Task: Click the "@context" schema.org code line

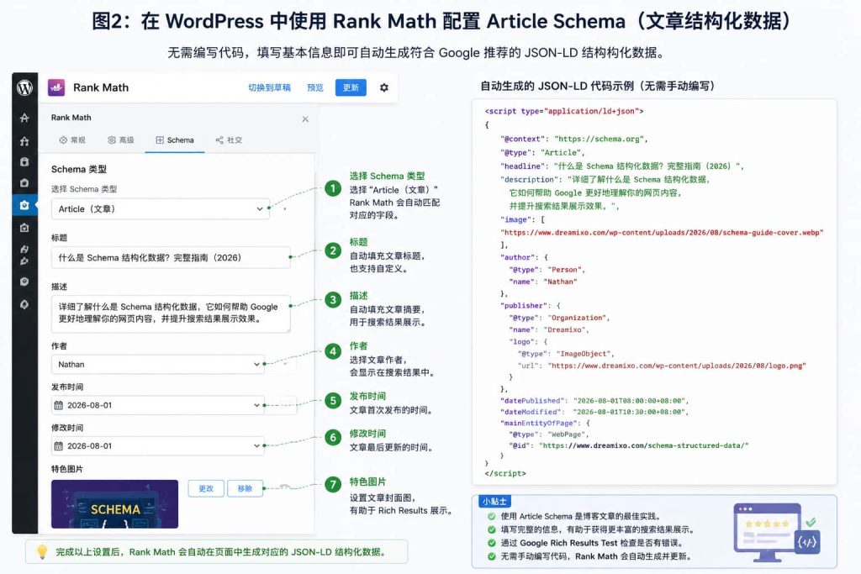Action: 573,139
